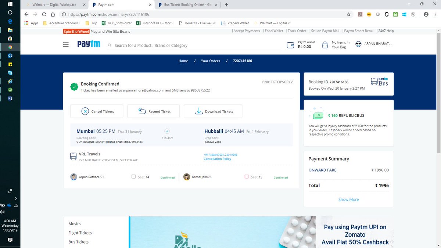The width and height of the screenshot is (441, 248).
Task: Open Chrome's three-dot menu
Action: tap(435, 14)
